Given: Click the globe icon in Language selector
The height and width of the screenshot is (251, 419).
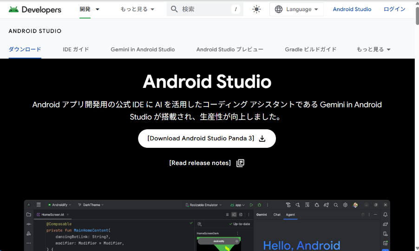Looking at the screenshot, I should [x=279, y=9].
